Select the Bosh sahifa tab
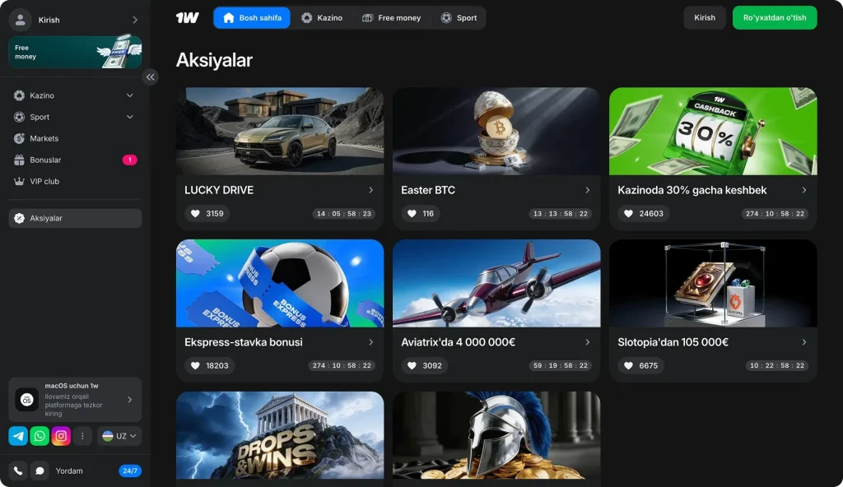This screenshot has height=487, width=843. (x=252, y=18)
